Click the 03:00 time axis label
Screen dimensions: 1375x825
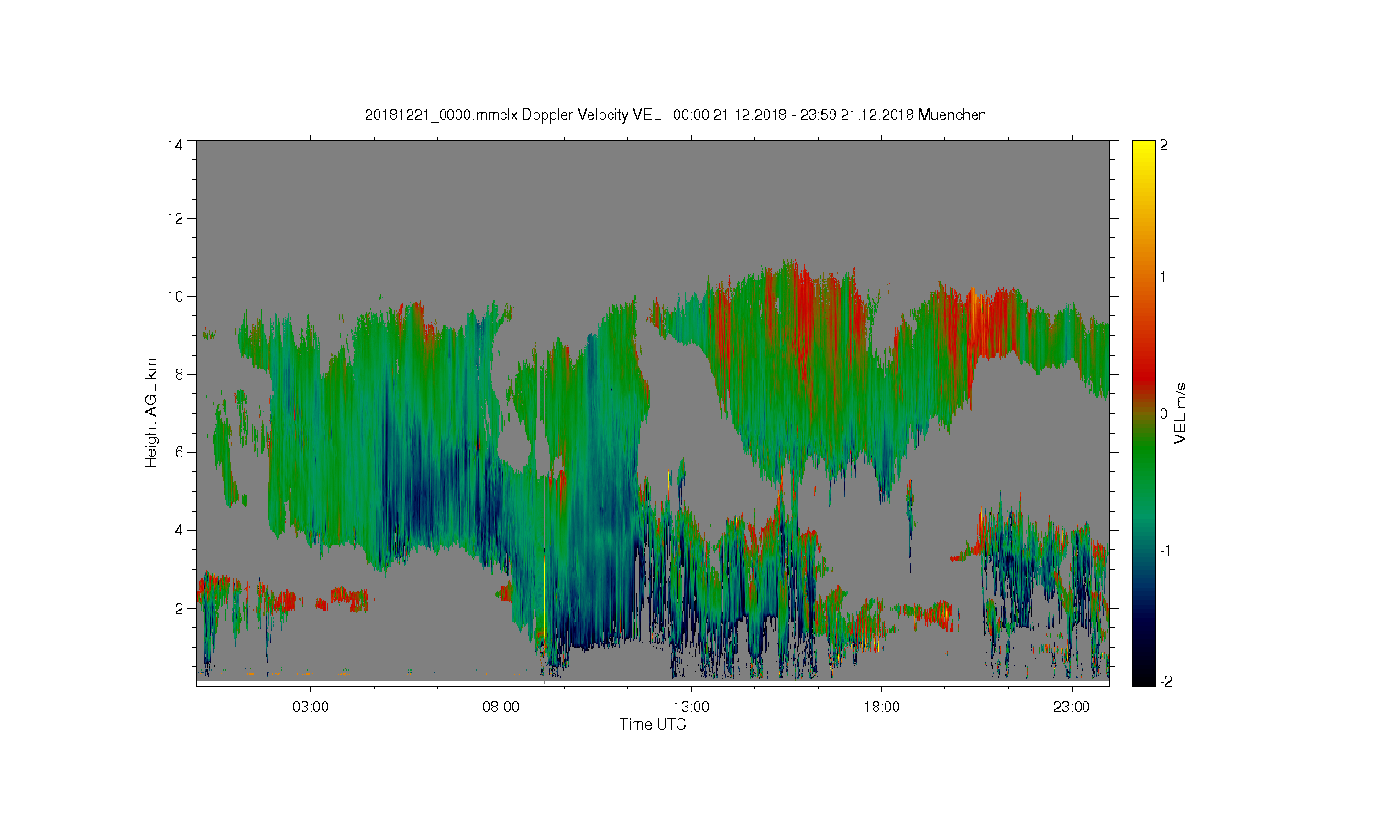tap(310, 708)
